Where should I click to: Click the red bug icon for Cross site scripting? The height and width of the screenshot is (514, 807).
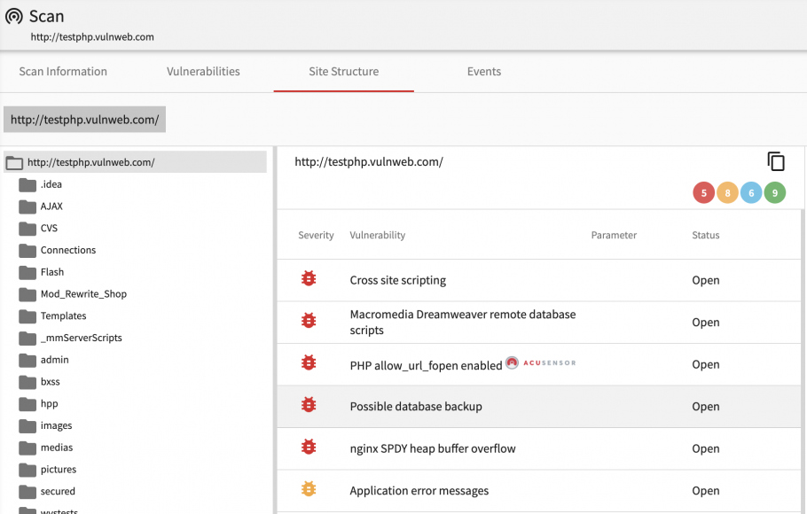click(309, 279)
